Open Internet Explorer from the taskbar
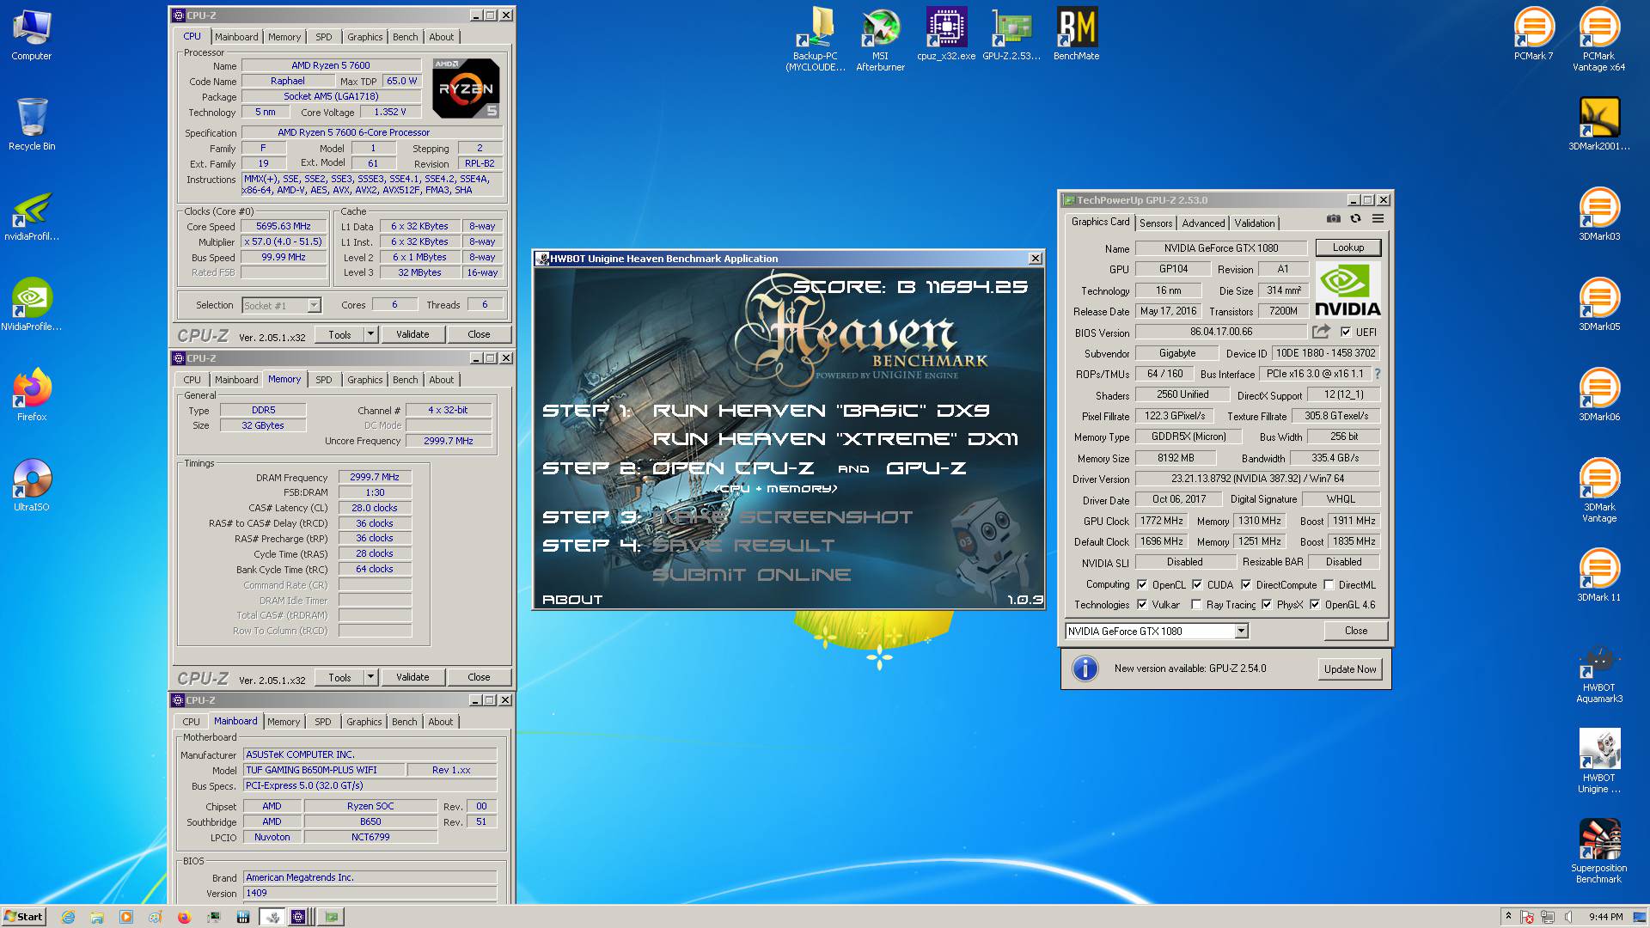 pos(68,917)
